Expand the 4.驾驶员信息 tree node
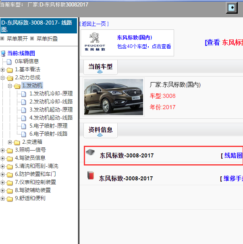The height and width of the screenshot is (244, 243). click(x=2, y=158)
